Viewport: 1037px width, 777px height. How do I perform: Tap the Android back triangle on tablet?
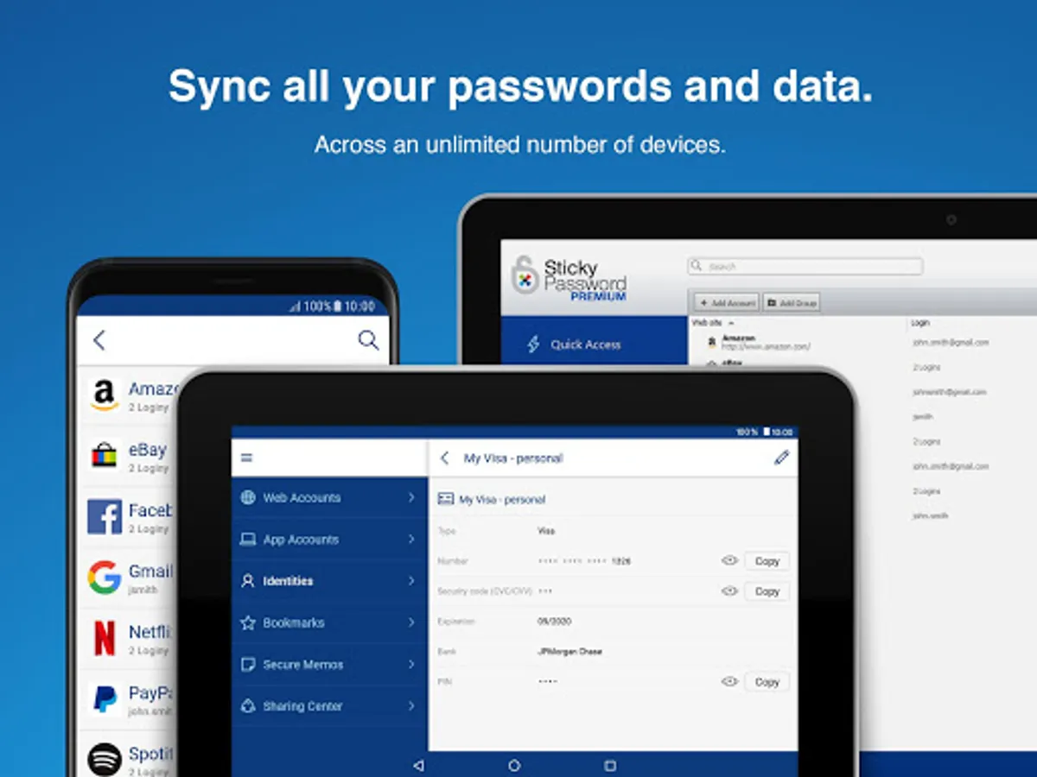(x=418, y=765)
